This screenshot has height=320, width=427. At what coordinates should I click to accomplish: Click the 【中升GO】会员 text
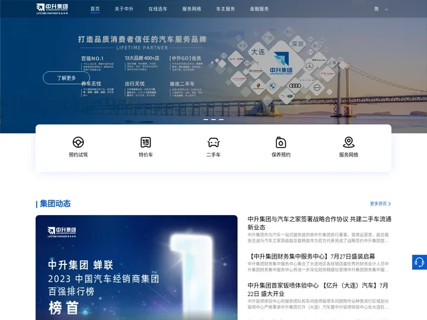pyautogui.click(x=185, y=58)
